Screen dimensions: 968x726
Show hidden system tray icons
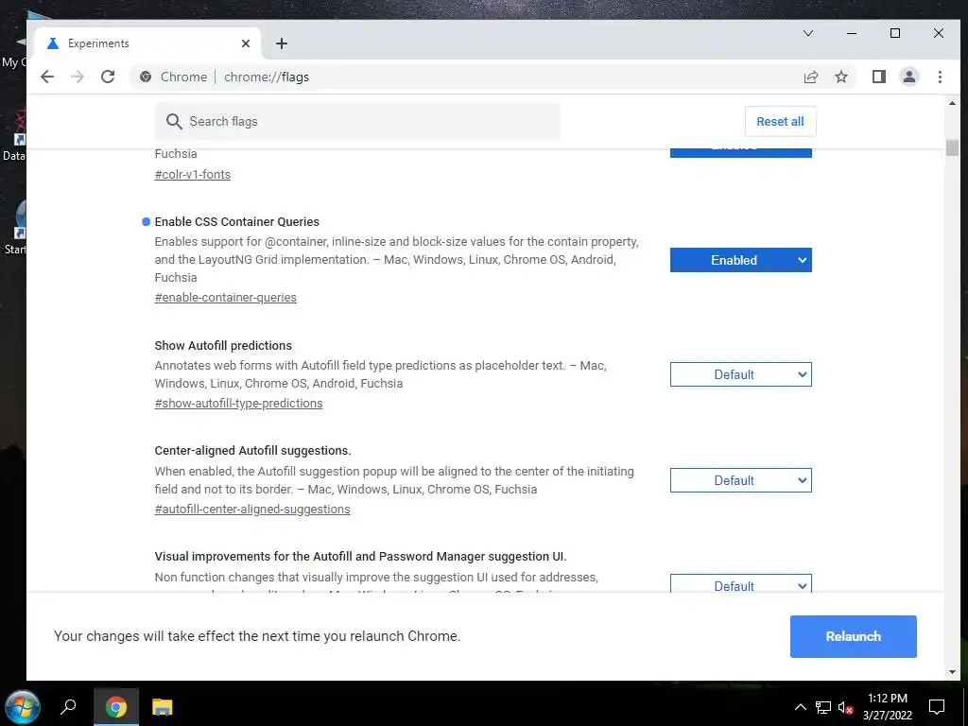tap(800, 707)
